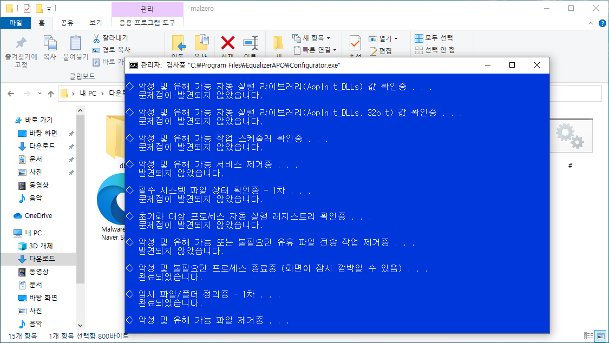Minimize the console window
This screenshot has width=609, height=343.
tap(488, 65)
